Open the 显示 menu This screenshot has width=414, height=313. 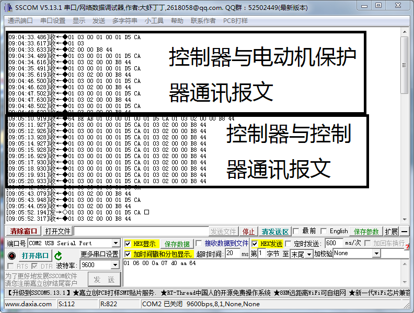[79, 20]
